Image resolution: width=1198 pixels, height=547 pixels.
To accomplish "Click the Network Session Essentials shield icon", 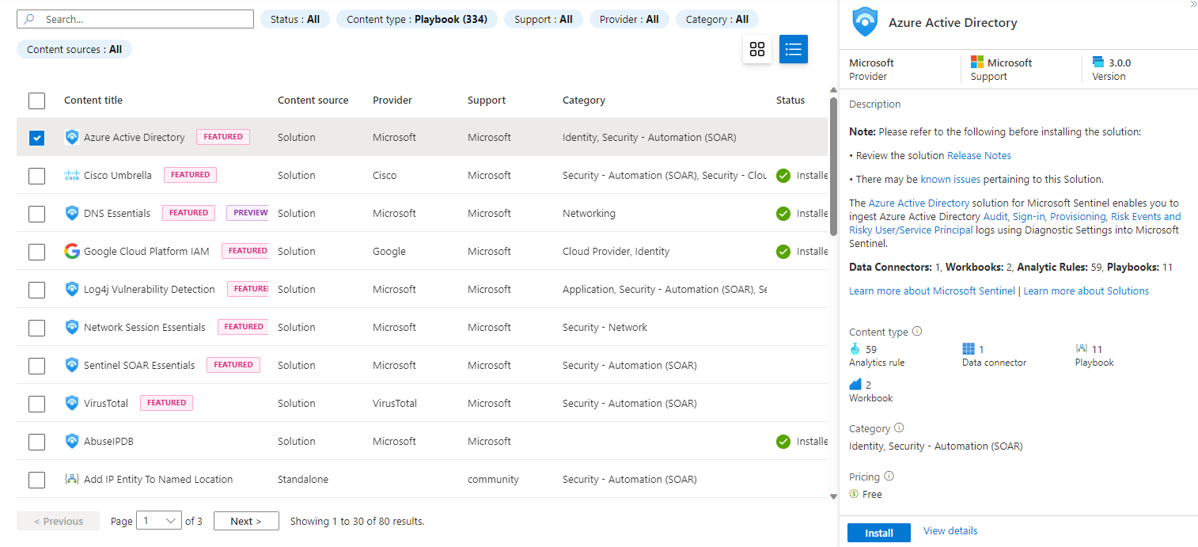I will point(72,327).
